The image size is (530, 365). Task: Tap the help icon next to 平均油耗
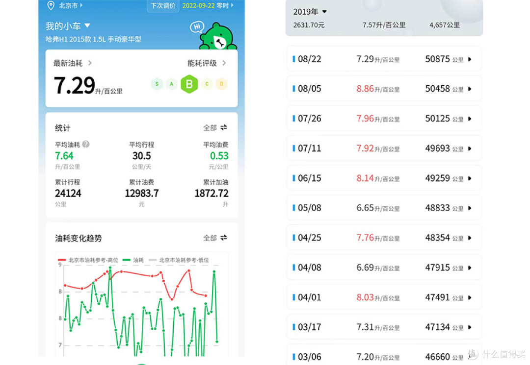86,145
